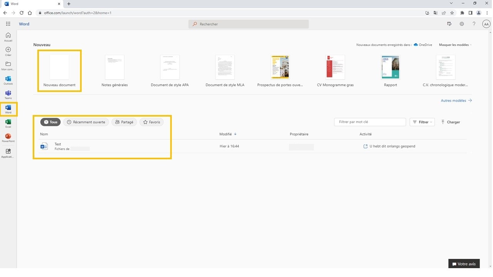Go to Accueil in the sidebar
The width and height of the screenshot is (493, 277).
[x=8, y=37]
